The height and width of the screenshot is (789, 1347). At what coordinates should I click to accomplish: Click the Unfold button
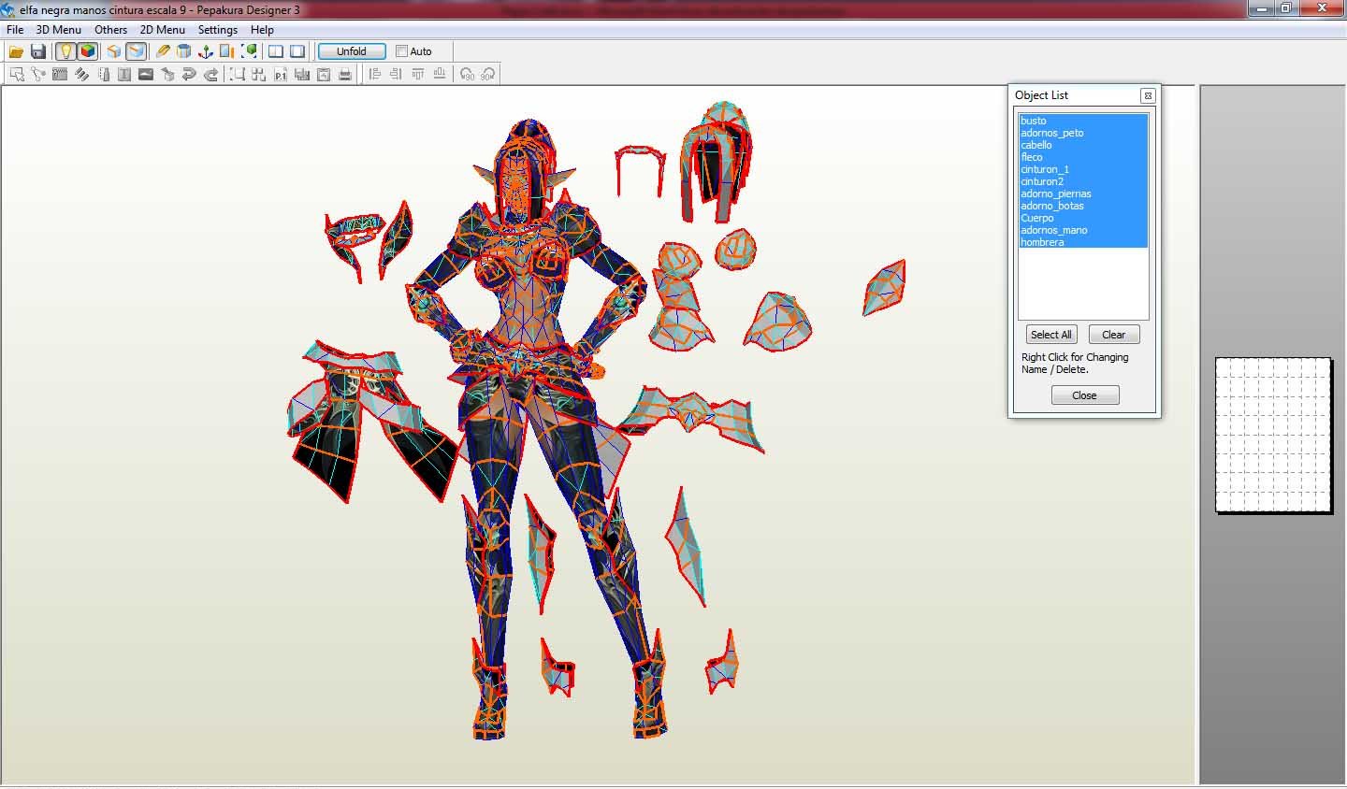(x=352, y=51)
